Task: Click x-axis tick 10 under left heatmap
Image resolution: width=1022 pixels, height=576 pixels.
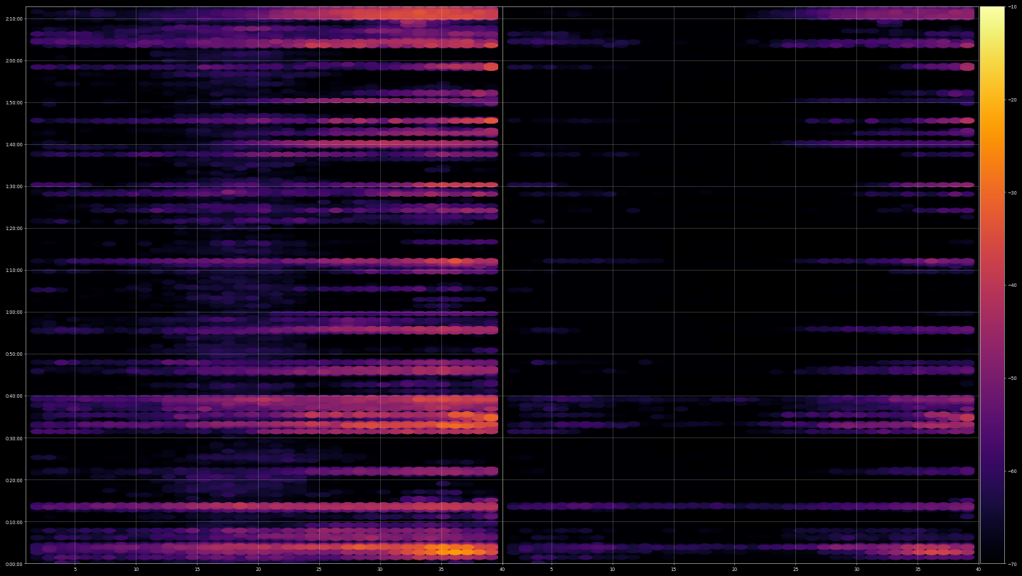Action: [x=136, y=570]
